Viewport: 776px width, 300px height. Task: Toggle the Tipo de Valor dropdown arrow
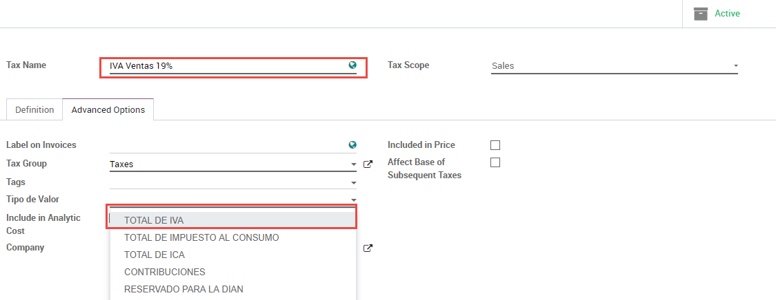[353, 200]
